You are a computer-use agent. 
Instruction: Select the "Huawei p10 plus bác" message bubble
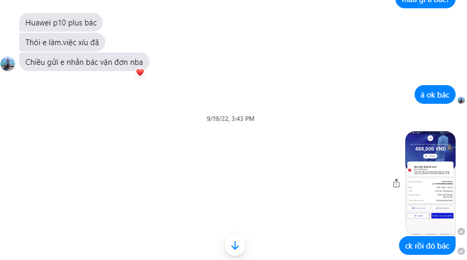coord(61,23)
